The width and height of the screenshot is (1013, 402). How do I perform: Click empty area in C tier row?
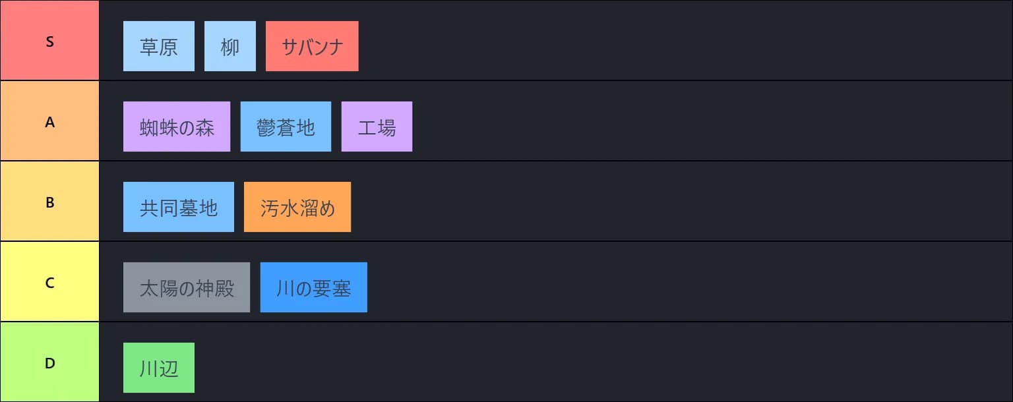(x=660, y=282)
